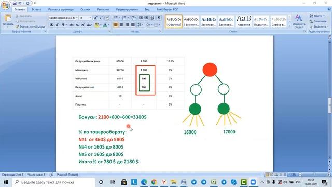Click the vertical document scrollbar
This screenshot has height=187, width=332.
click(330, 104)
